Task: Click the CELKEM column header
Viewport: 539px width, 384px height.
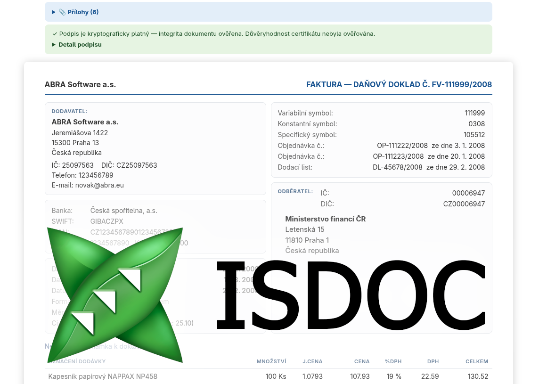Action: coord(477,362)
